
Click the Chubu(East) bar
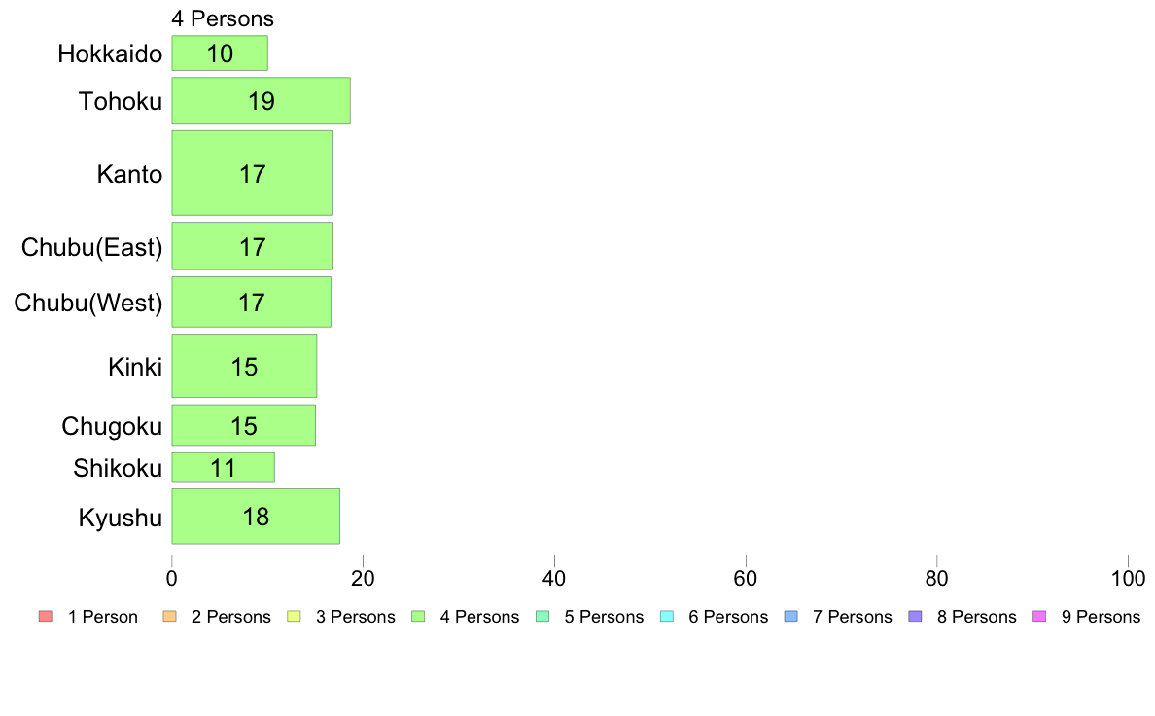[x=252, y=246]
